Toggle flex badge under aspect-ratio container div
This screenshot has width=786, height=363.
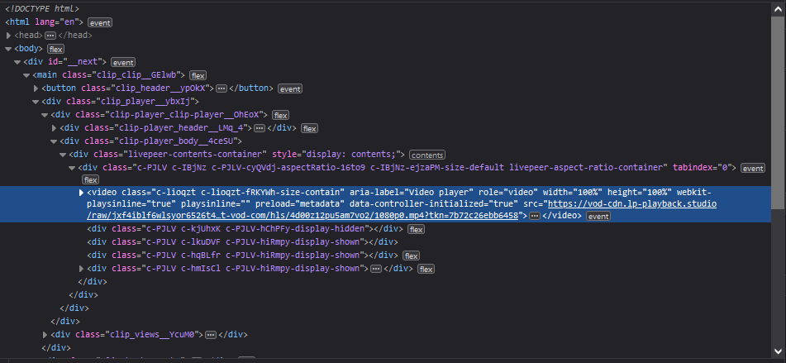(x=91, y=179)
